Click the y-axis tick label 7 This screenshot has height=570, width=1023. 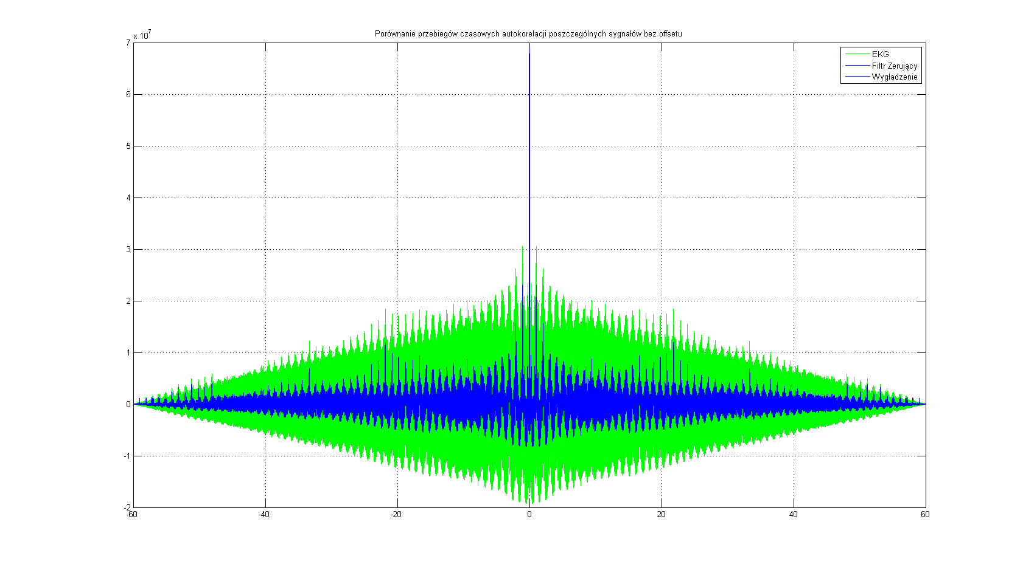tap(128, 43)
